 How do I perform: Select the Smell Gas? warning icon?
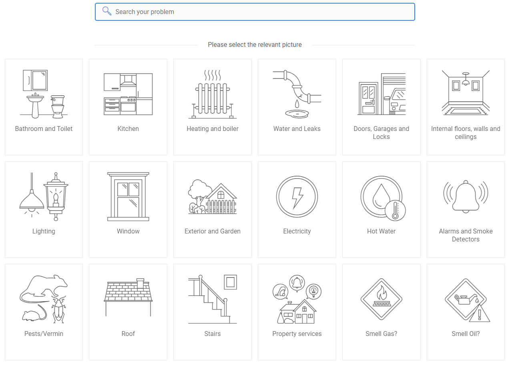[x=381, y=299]
